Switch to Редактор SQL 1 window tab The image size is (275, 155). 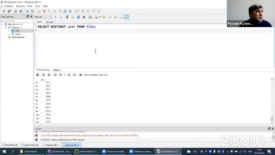[51, 145]
